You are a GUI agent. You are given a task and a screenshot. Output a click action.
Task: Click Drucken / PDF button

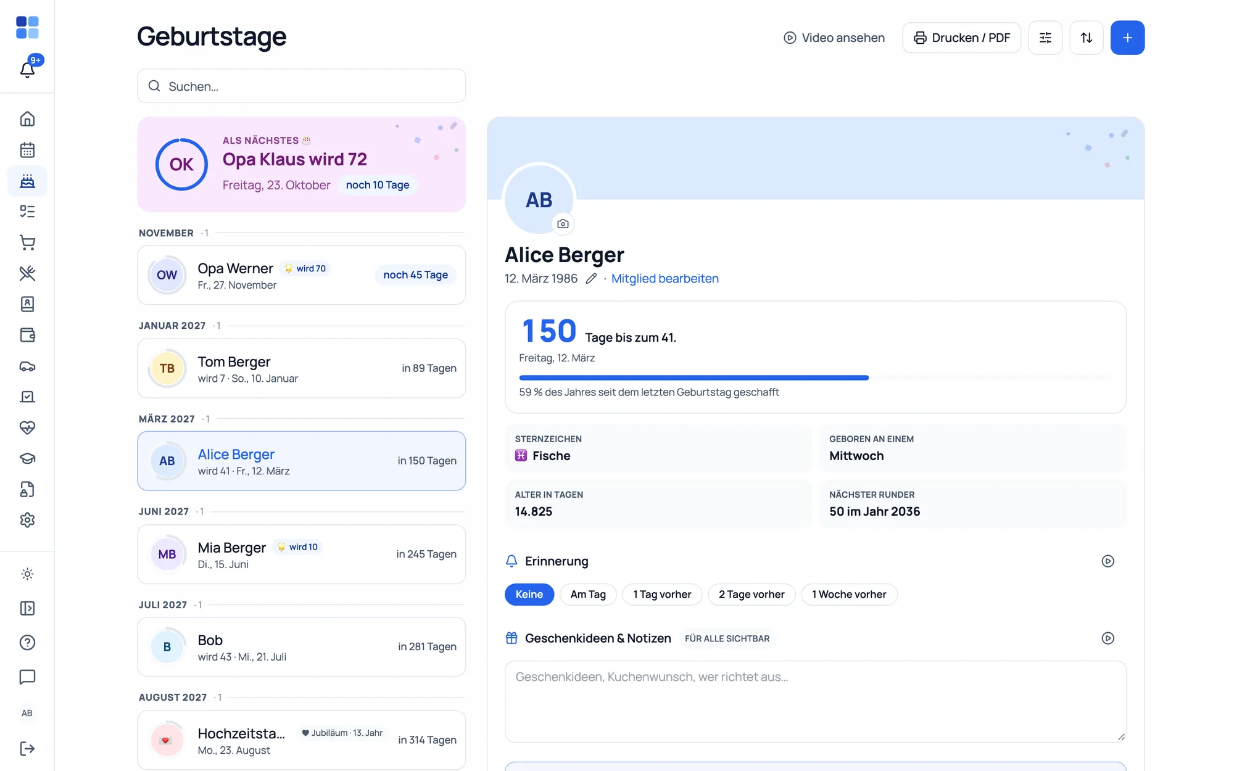962,38
